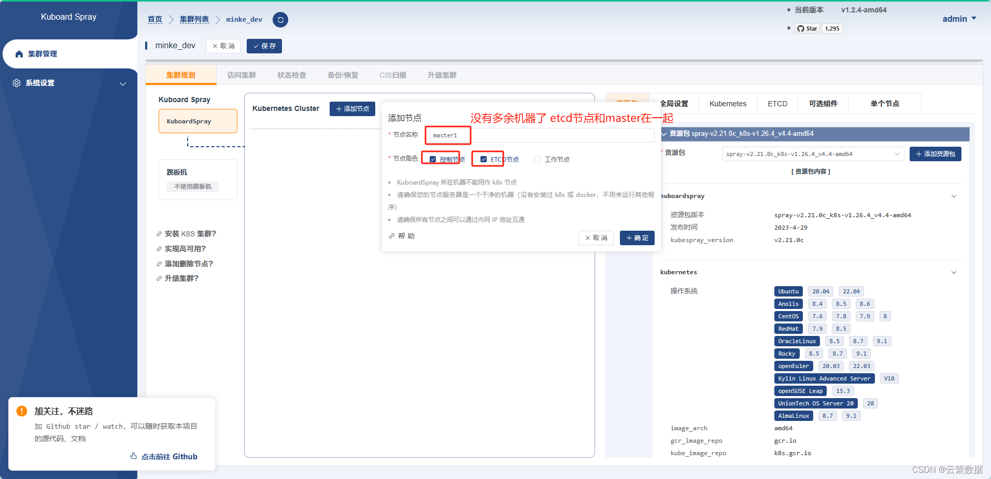The width and height of the screenshot is (991, 479).
Task: Click the link icon before 安装 K8S 集群?
Action: point(159,234)
